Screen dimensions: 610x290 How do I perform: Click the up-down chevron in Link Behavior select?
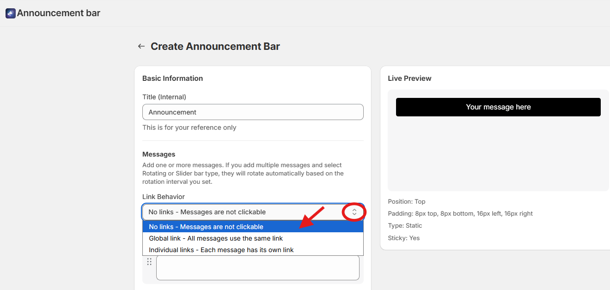coord(354,212)
